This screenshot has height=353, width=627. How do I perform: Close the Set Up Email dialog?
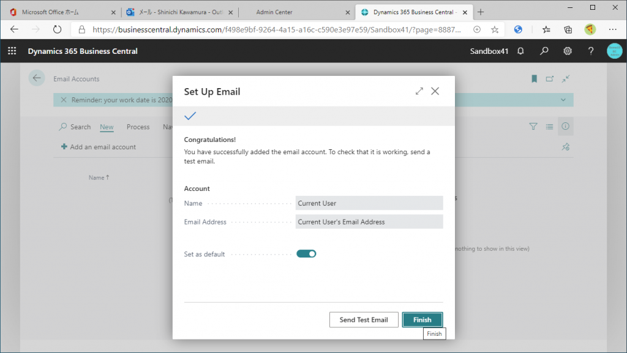(x=435, y=91)
